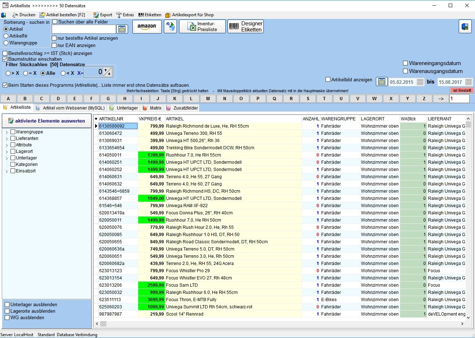
Task: Click the exit door icon top right
Action: coord(465,27)
